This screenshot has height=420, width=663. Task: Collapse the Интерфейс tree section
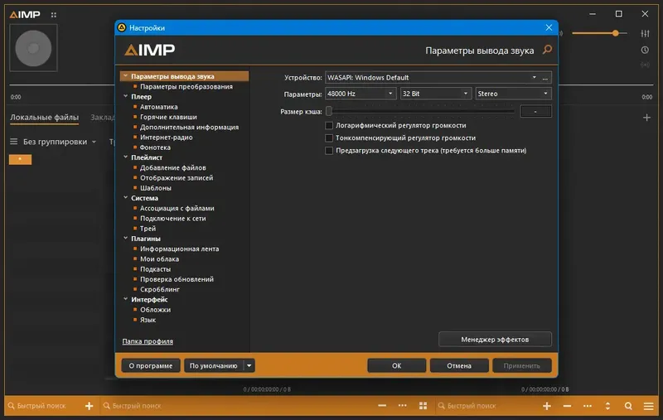coord(126,299)
